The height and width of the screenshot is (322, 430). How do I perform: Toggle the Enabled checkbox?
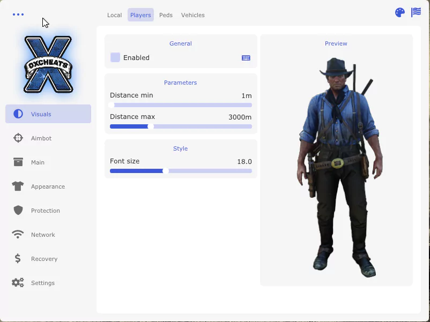tap(115, 57)
